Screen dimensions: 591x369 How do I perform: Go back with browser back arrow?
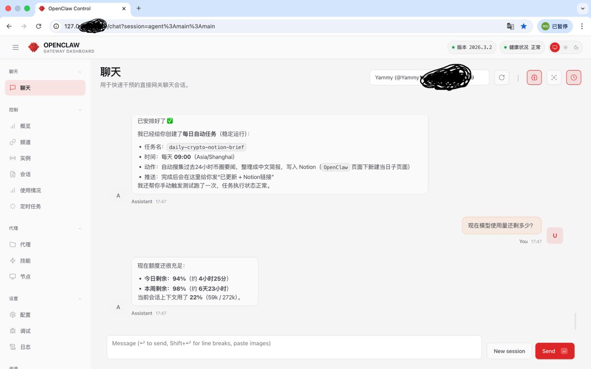pyautogui.click(x=9, y=26)
